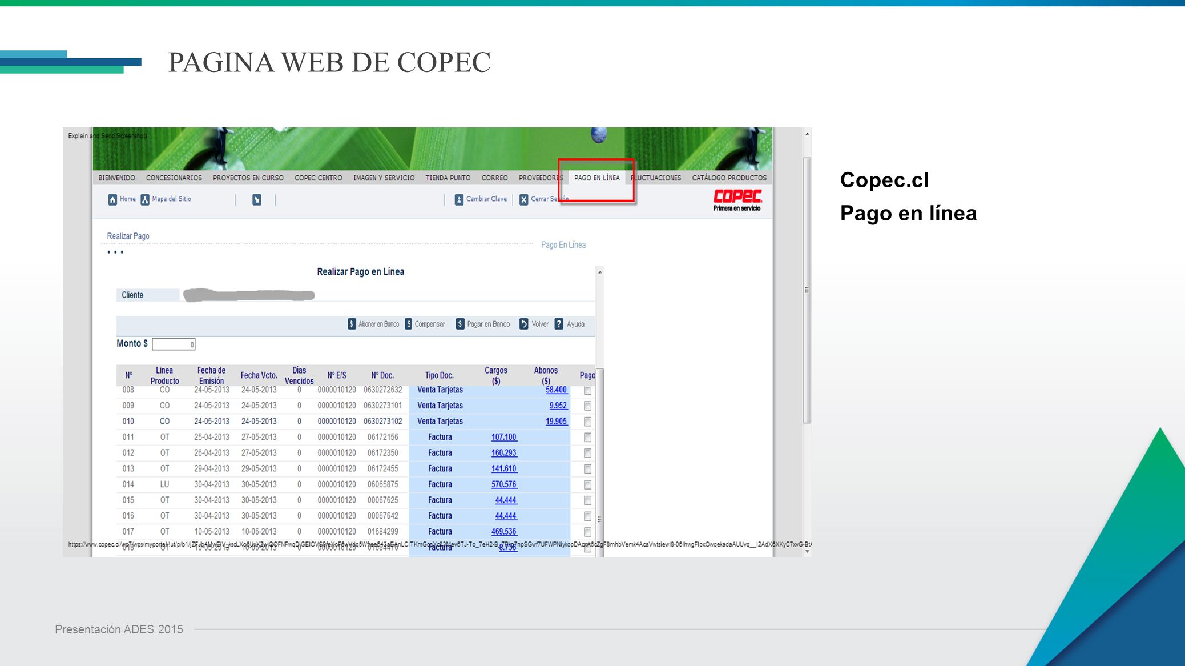Click the arrow icon next to Mapa del Sitio

[257, 199]
